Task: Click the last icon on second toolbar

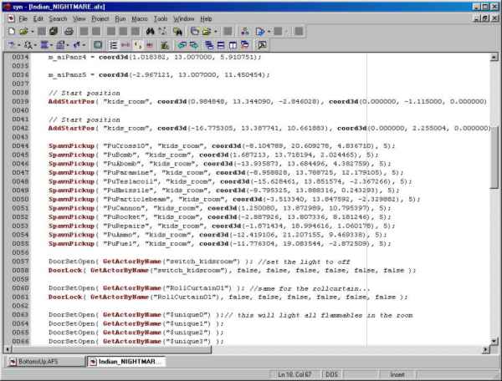Action: (262, 45)
